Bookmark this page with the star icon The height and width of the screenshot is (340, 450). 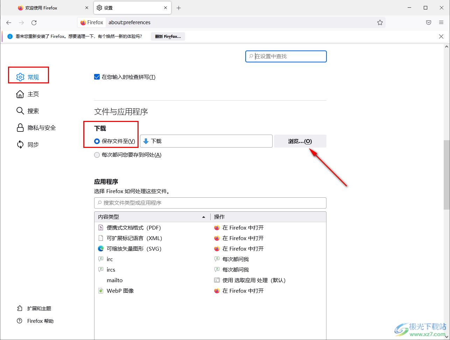pos(380,22)
